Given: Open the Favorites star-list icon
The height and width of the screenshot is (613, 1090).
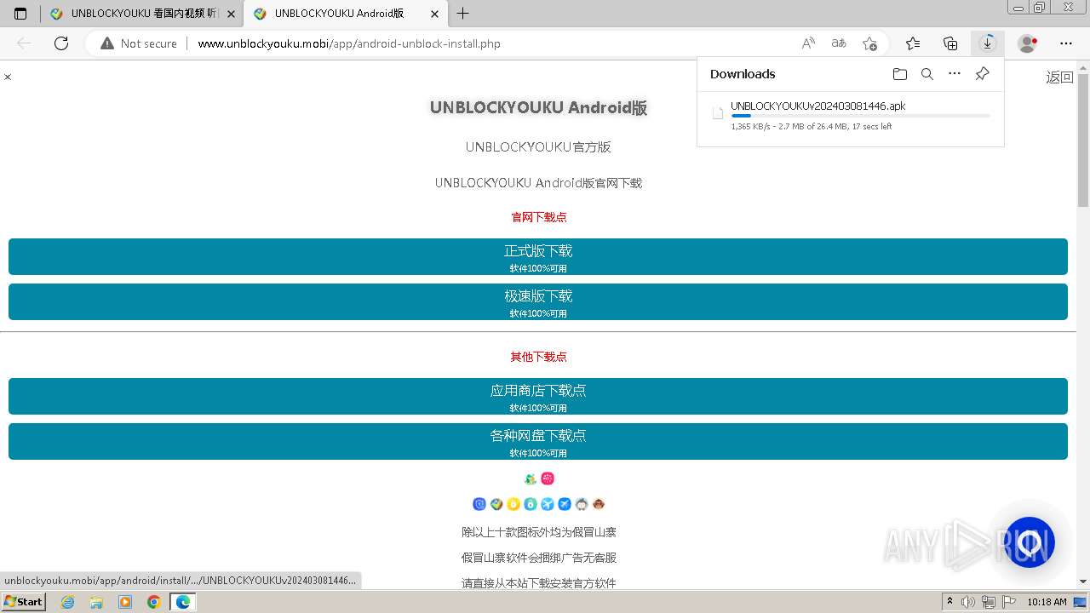Looking at the screenshot, I should (913, 43).
